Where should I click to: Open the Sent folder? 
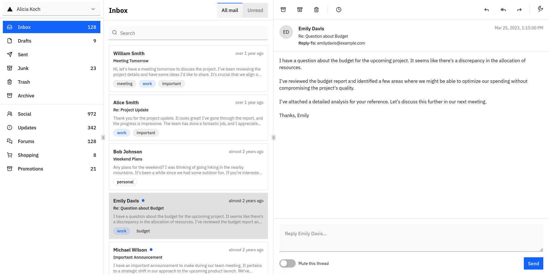[51, 55]
